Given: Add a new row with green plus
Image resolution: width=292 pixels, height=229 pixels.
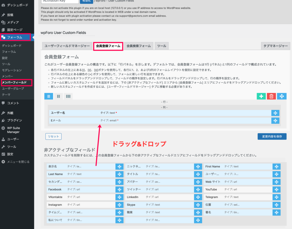Looking at the screenshot, I should point(261,96).
